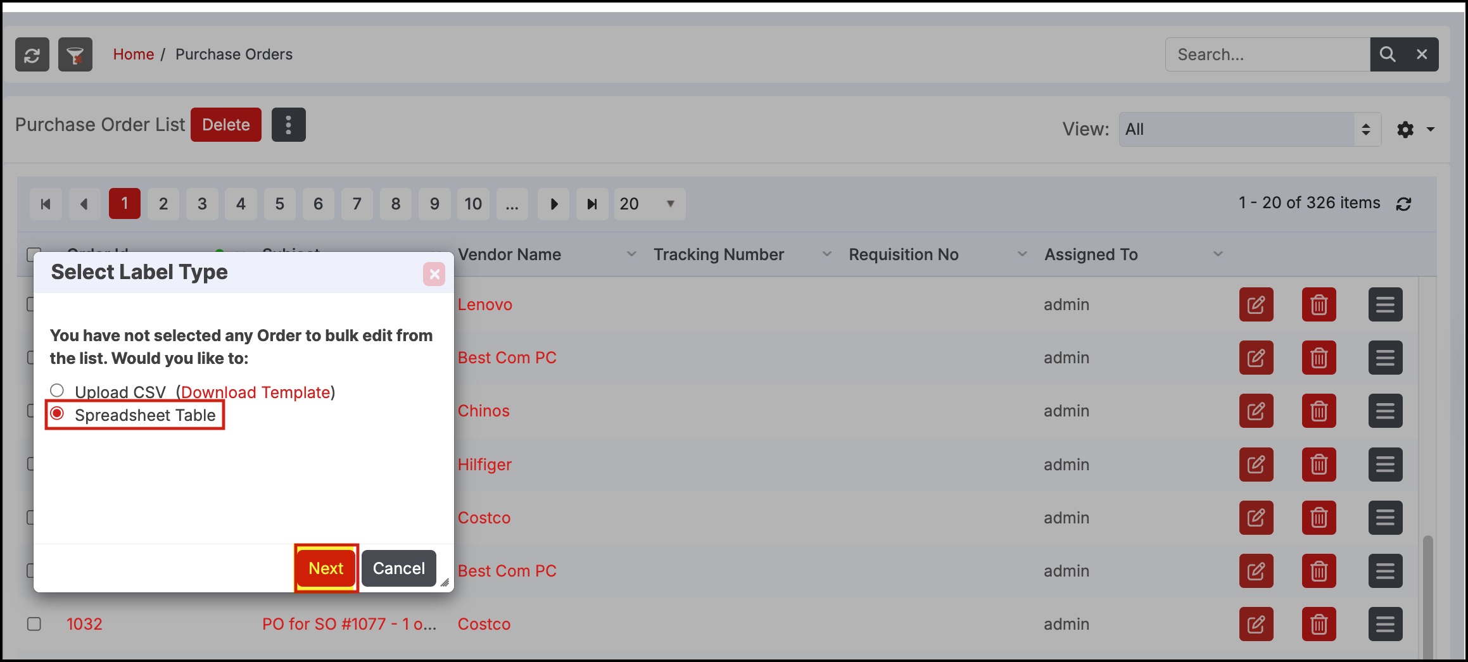Click the Download Template link
Image resolution: width=1468 pixels, height=662 pixels.
click(x=256, y=392)
